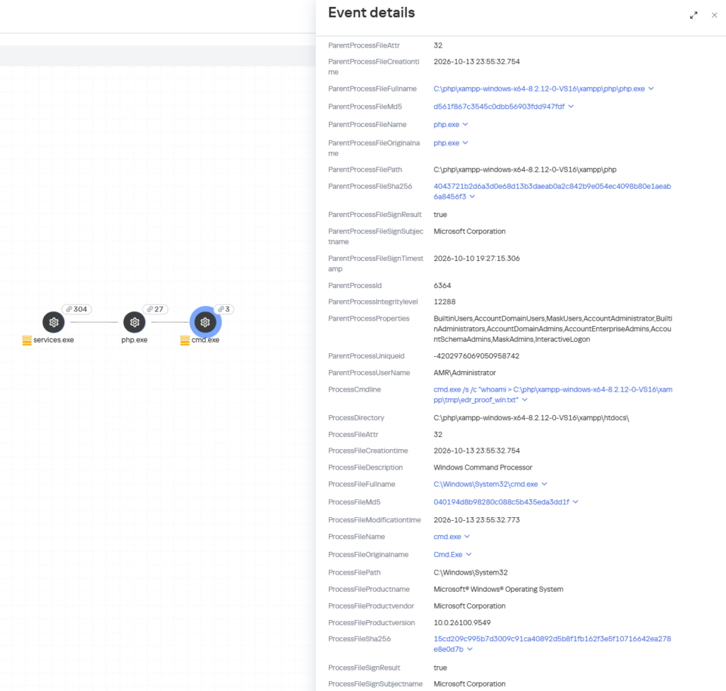The height and width of the screenshot is (691, 726).
Task: Open ProcessFileFullname cmd.exe path link
Action: [486, 485]
